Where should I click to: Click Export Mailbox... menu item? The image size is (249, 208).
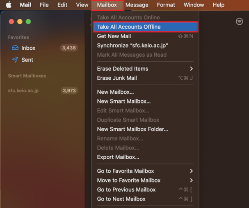tap(118, 157)
